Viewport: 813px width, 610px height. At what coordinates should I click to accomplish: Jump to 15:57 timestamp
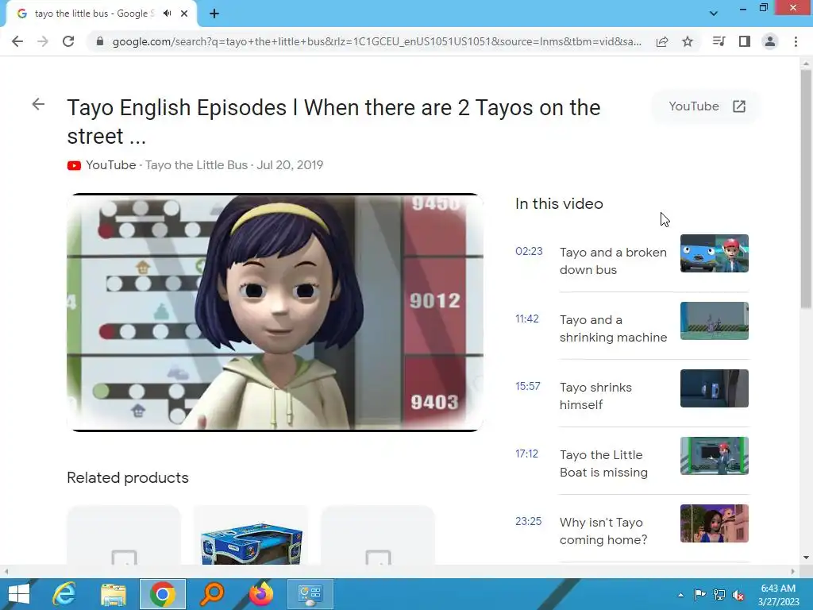pos(528,387)
